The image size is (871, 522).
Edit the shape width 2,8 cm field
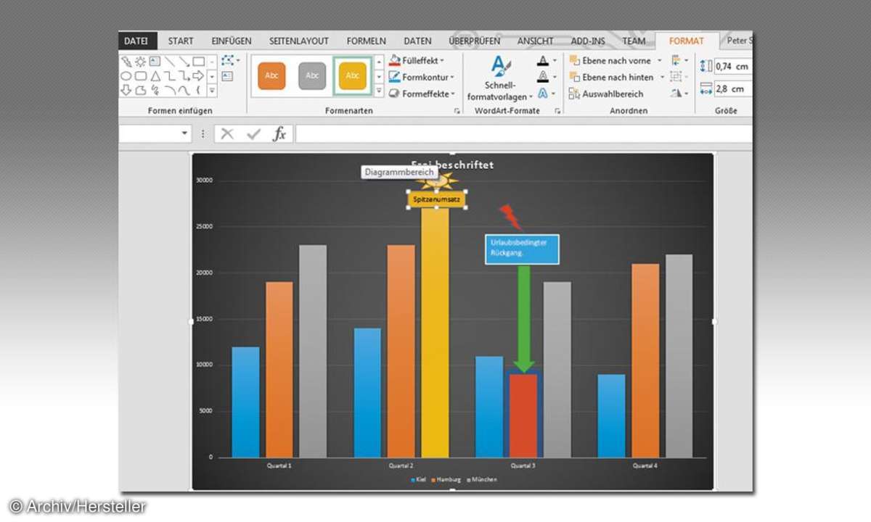(733, 89)
